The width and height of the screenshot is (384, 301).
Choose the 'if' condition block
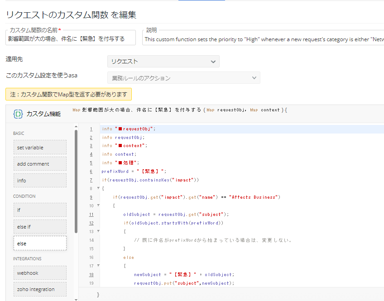(40, 210)
